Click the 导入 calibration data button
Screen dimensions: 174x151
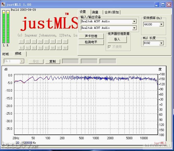(117, 40)
